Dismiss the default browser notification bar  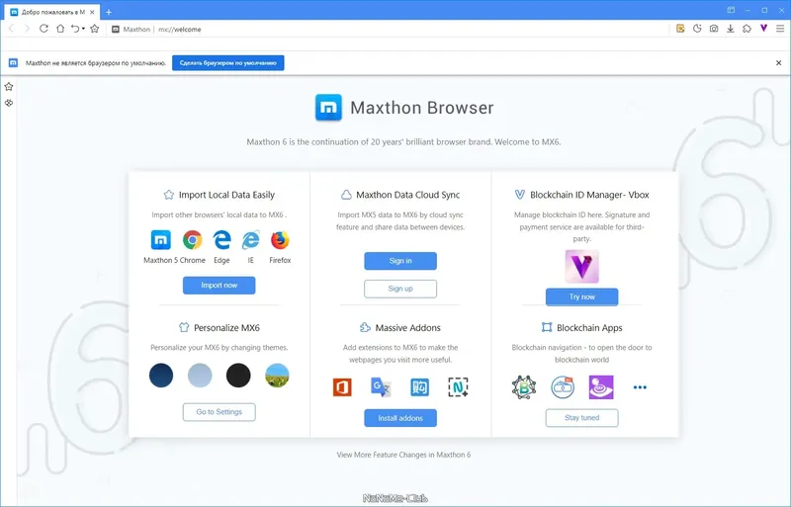[778, 63]
